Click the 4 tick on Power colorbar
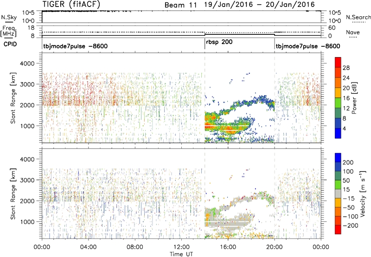Screen dimensions: 371x257 click(344, 129)
